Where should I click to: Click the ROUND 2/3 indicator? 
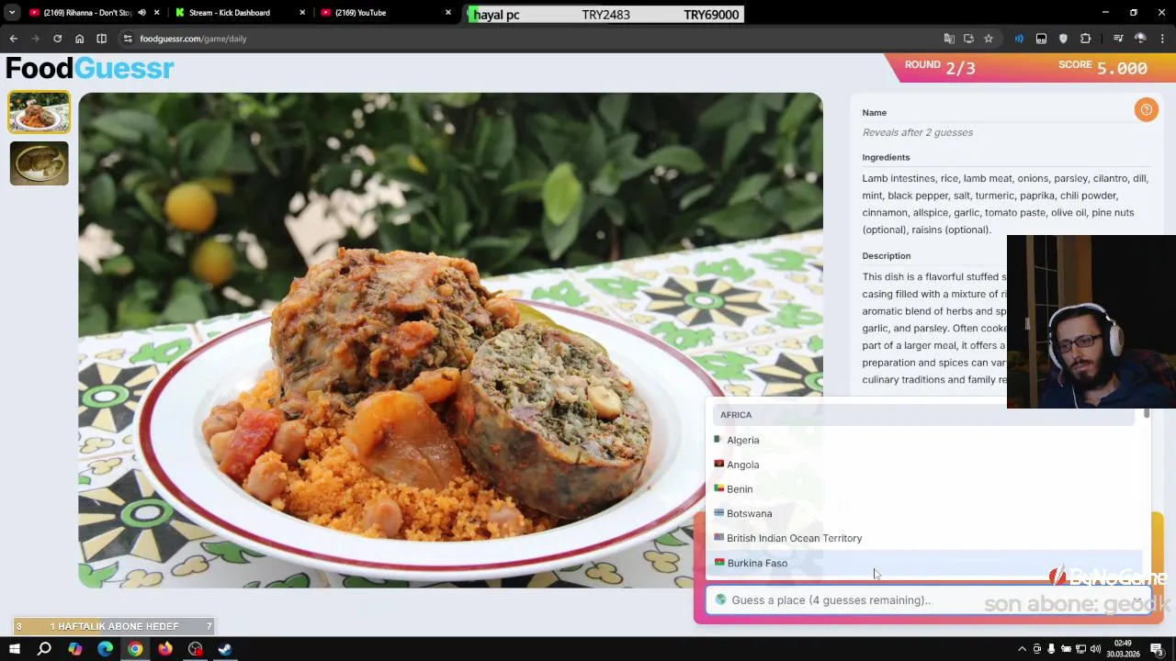939,67
